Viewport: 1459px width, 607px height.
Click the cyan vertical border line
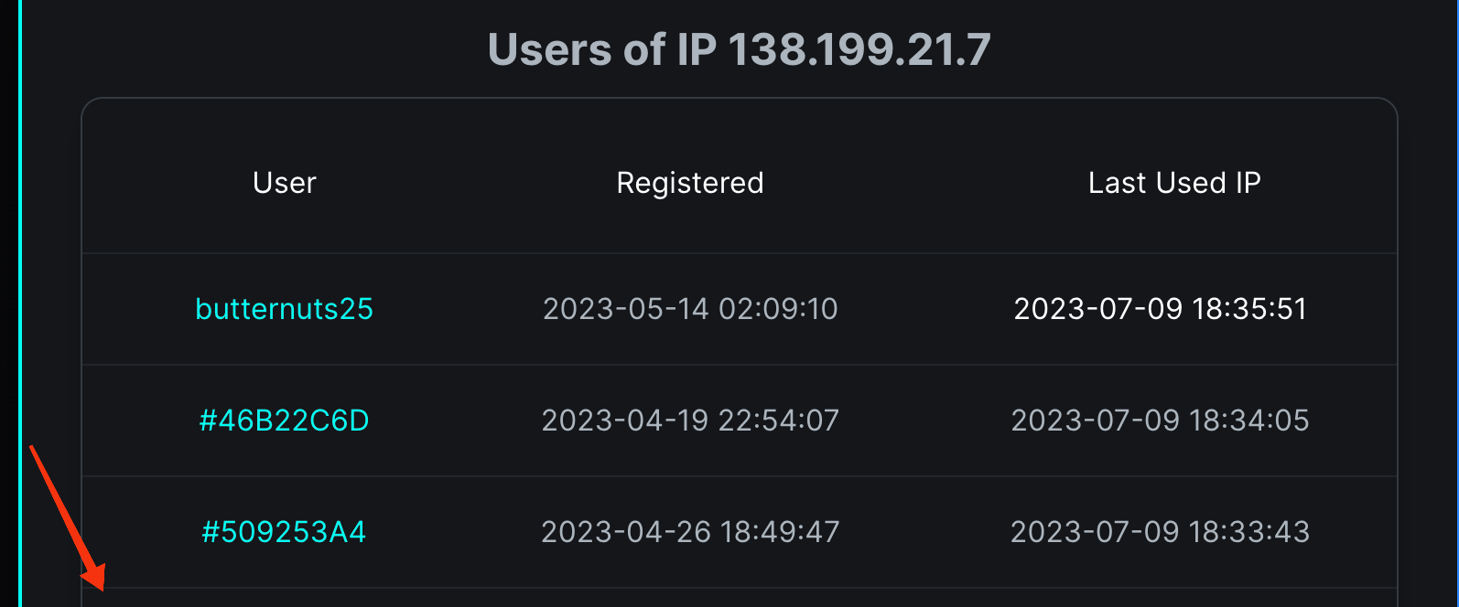19,303
